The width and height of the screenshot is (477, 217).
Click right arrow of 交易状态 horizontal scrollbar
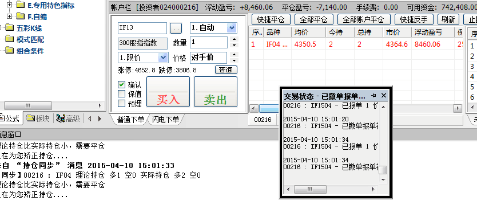pyautogui.click(x=373, y=190)
